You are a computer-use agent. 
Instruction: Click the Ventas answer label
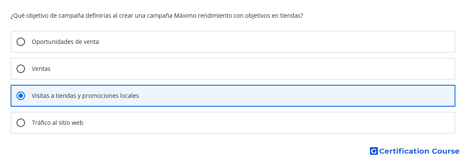point(41,69)
